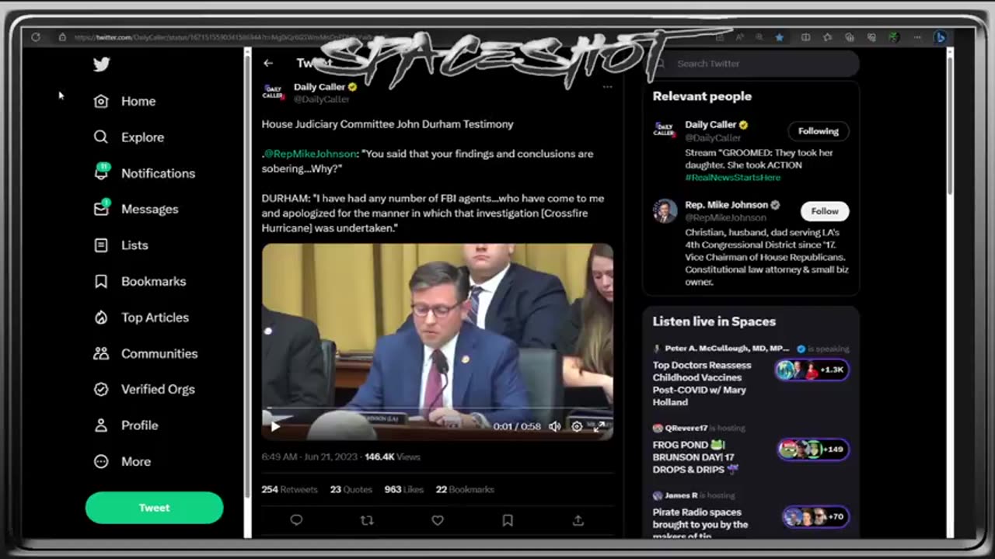The height and width of the screenshot is (559, 995).
Task: Click the Relevant people heading
Action: [x=702, y=96]
